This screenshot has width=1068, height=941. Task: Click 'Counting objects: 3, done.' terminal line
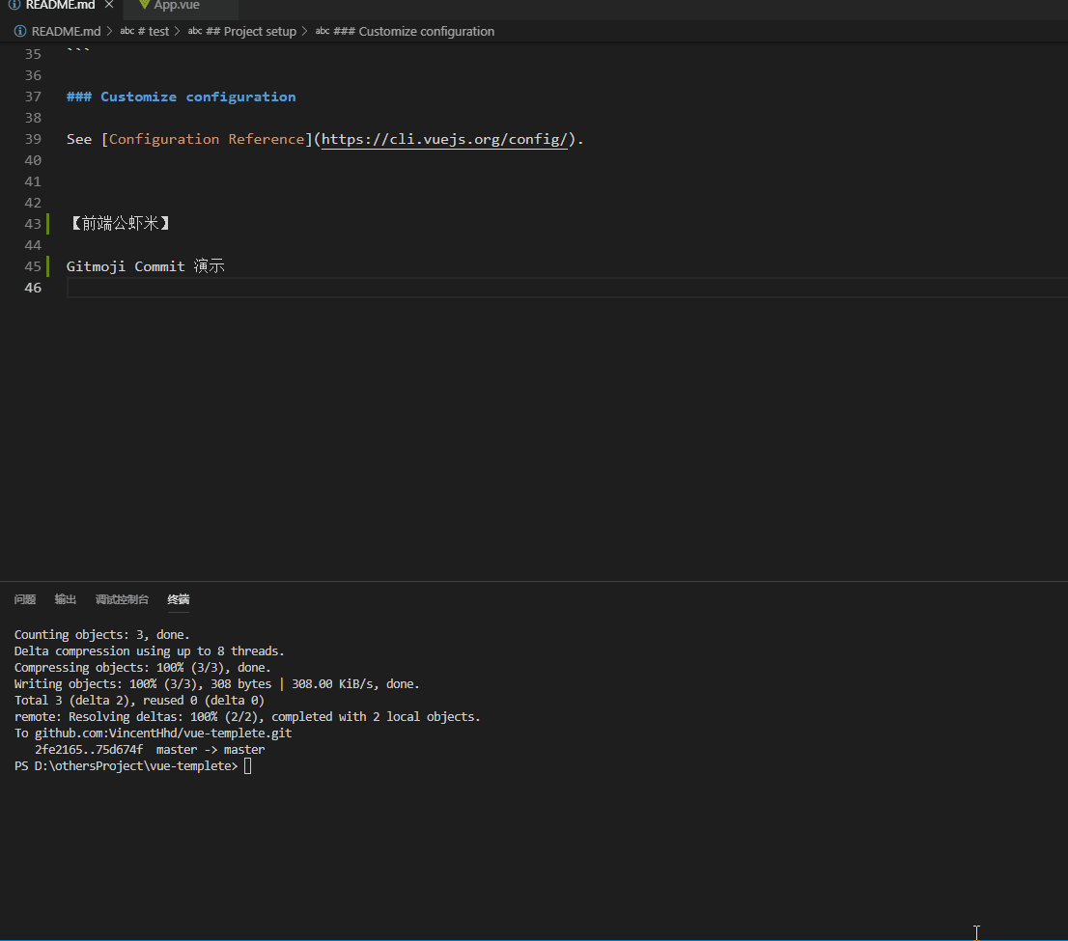click(x=102, y=635)
